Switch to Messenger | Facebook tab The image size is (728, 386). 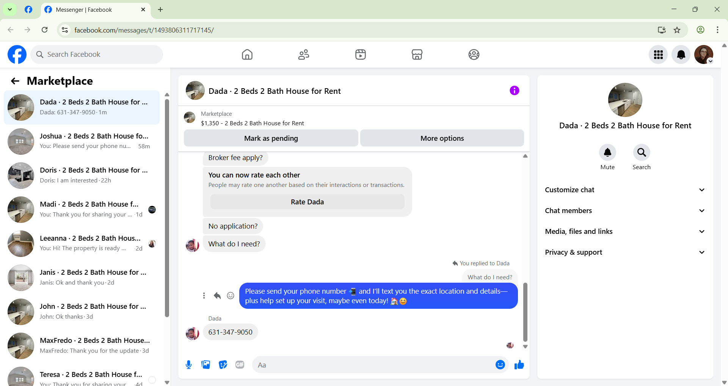95,10
